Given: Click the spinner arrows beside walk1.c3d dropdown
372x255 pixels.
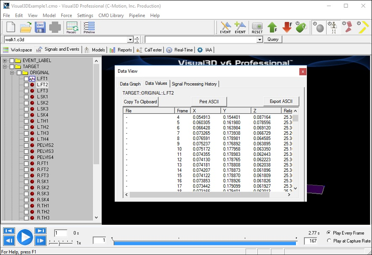Looking at the screenshot, I should pyautogui.click(x=137, y=39).
